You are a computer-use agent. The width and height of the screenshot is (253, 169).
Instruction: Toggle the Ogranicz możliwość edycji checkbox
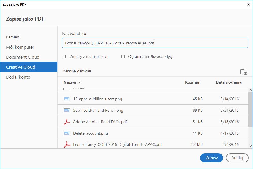click(x=123, y=56)
